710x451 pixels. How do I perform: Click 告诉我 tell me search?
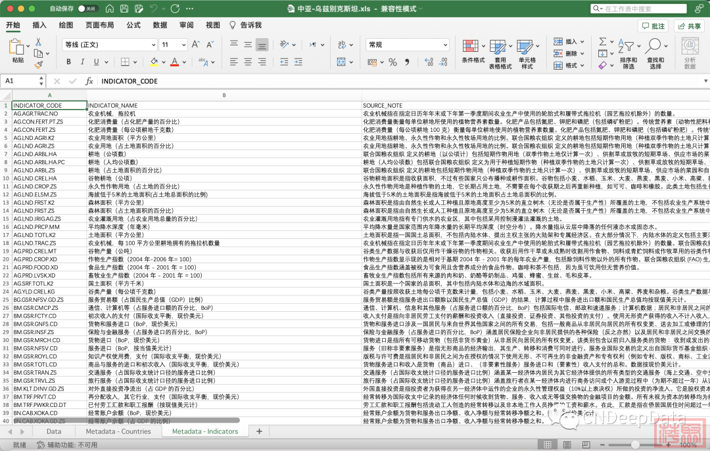coord(246,25)
